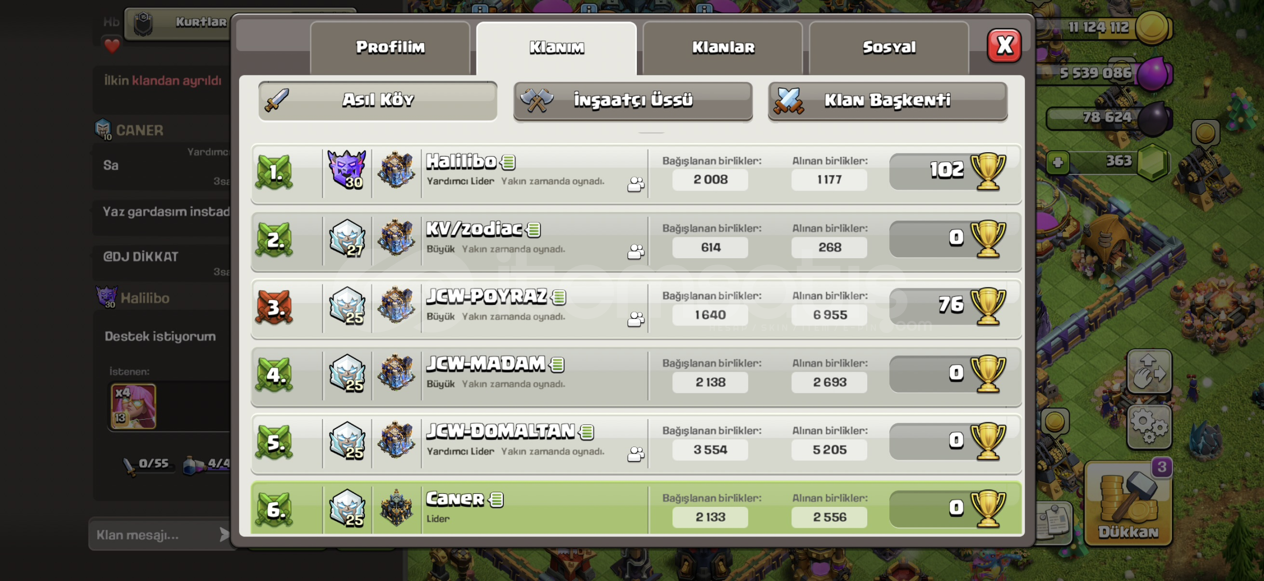The image size is (1264, 581).
Task: Close the clan window with the red X
Action: [x=1004, y=46]
